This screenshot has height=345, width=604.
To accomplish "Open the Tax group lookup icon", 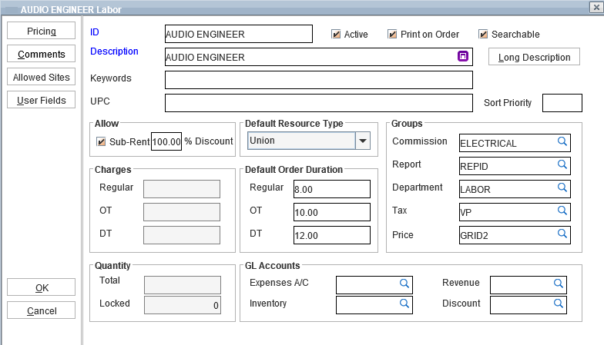I will click(x=562, y=211).
